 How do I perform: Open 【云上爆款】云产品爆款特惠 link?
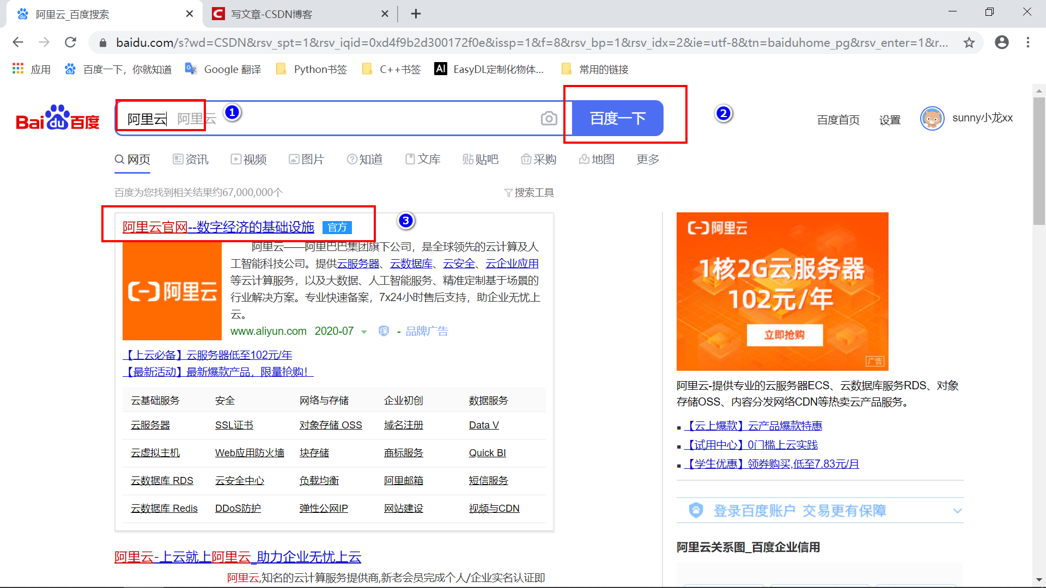[753, 426]
